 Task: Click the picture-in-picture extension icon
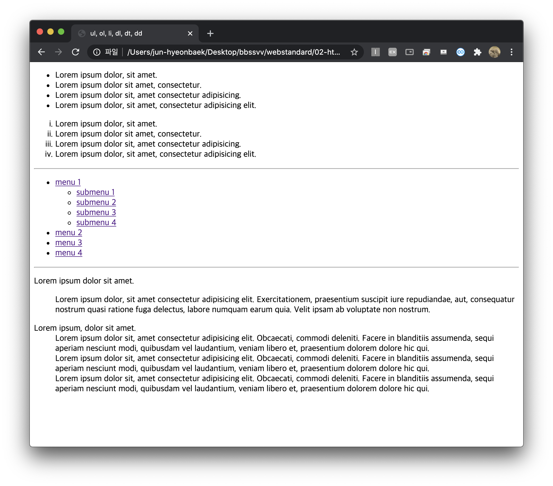pyautogui.click(x=409, y=52)
